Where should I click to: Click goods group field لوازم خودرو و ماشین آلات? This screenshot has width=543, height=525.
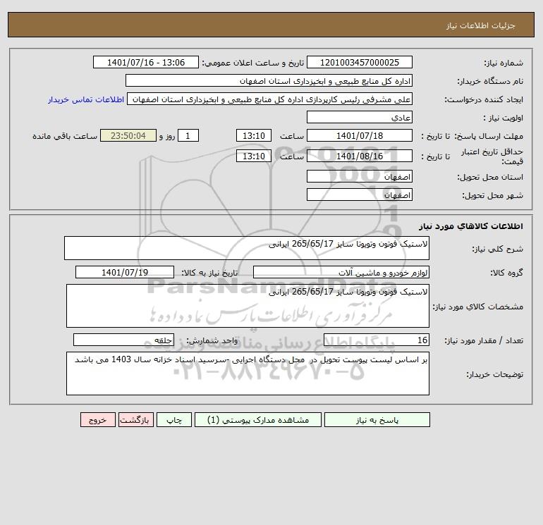tap(341, 272)
